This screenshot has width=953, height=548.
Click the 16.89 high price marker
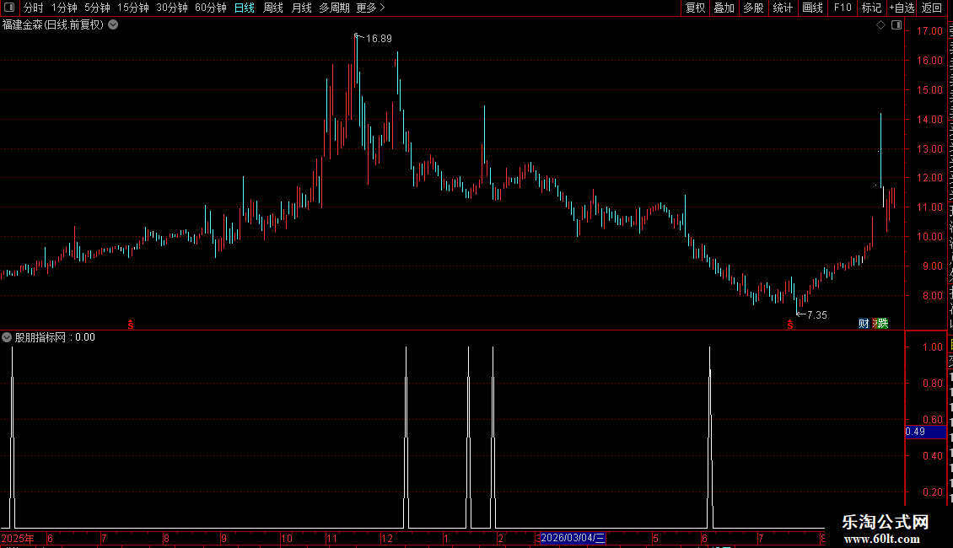378,38
